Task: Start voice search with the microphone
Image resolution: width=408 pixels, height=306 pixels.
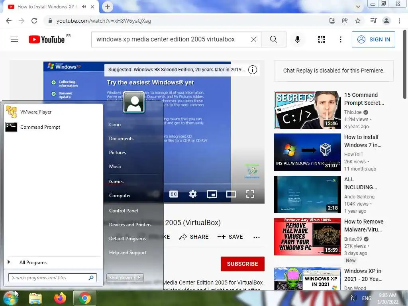Action: pyautogui.click(x=297, y=39)
